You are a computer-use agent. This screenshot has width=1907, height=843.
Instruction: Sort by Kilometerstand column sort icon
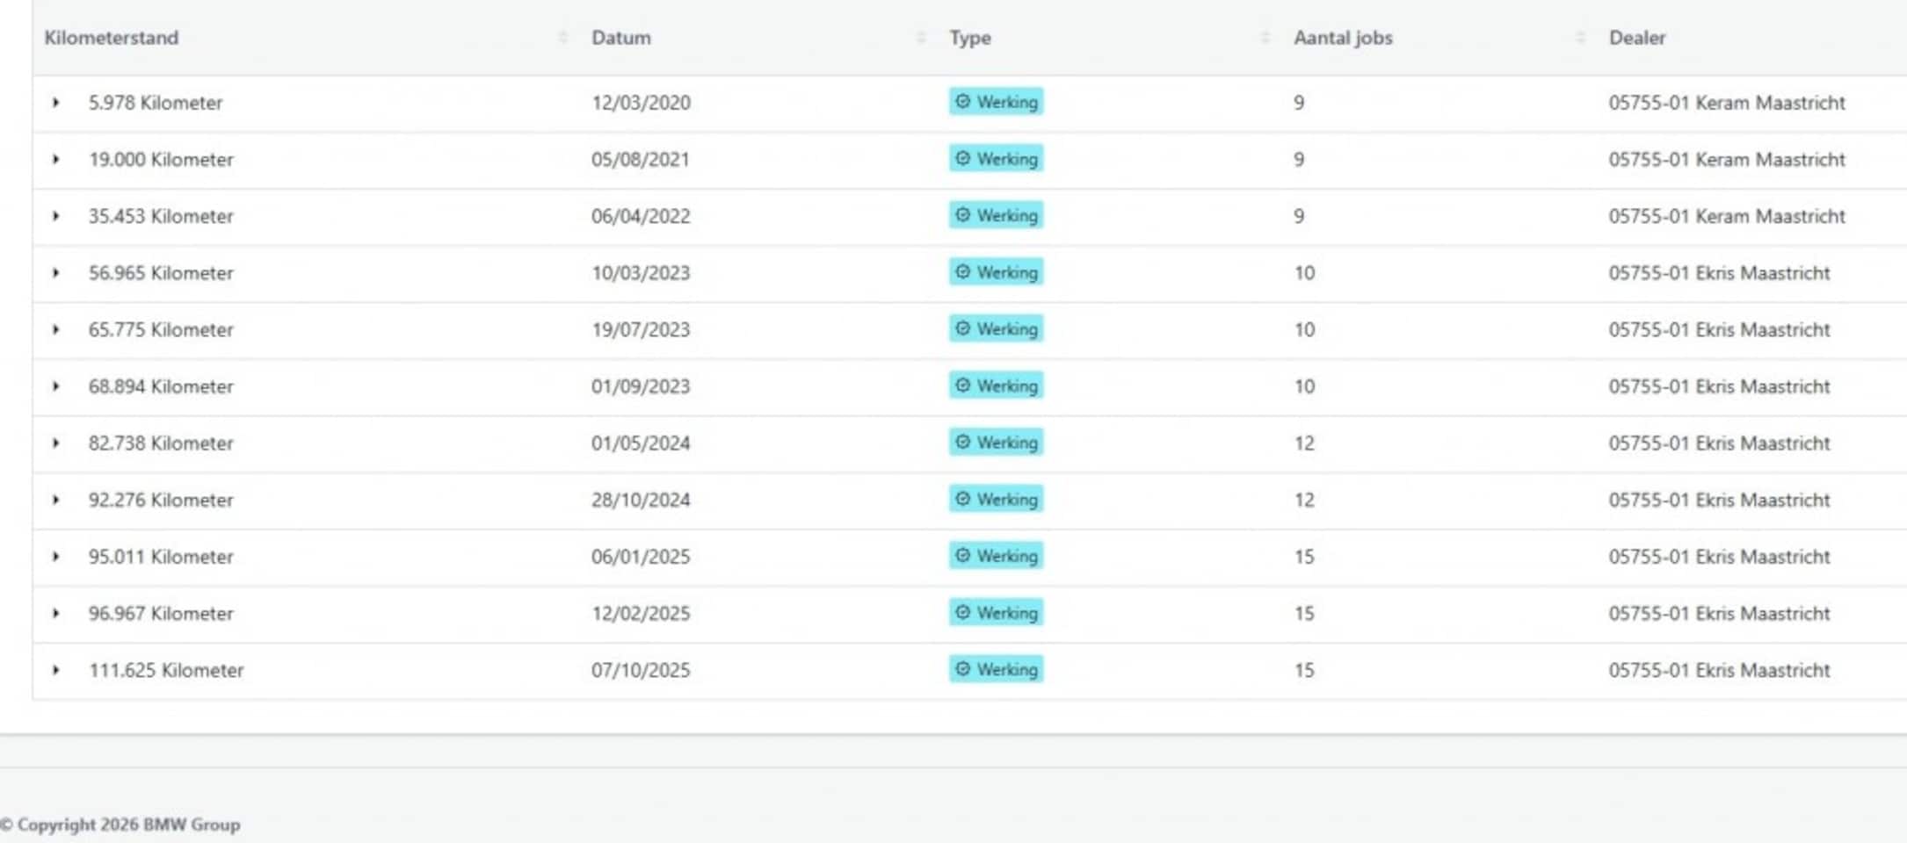point(562,38)
